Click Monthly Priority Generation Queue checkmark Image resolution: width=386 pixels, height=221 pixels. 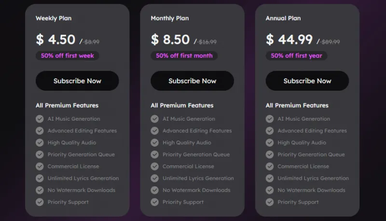[x=154, y=154]
